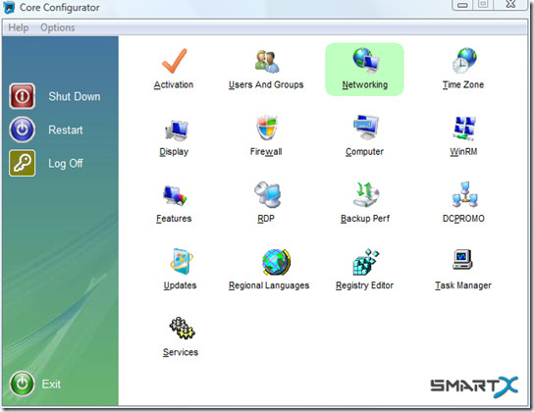This screenshot has width=534, height=412.
Task: Open the Options menu
Action: [x=58, y=27]
